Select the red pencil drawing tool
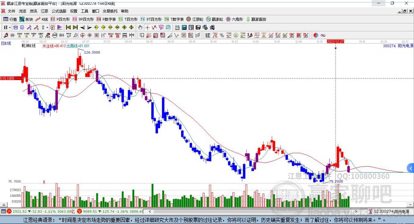414x224 pixels. [6, 36]
